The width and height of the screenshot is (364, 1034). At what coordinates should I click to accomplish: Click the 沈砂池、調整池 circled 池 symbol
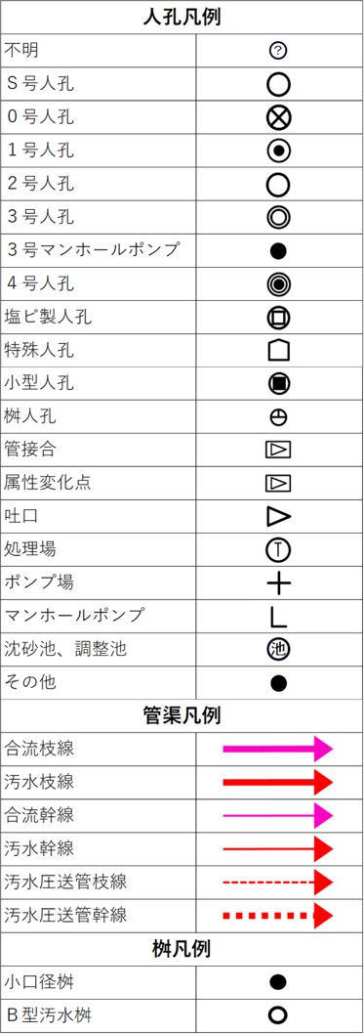point(279,649)
